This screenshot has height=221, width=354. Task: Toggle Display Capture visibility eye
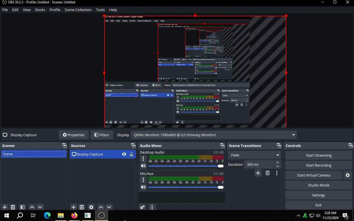coord(124,154)
